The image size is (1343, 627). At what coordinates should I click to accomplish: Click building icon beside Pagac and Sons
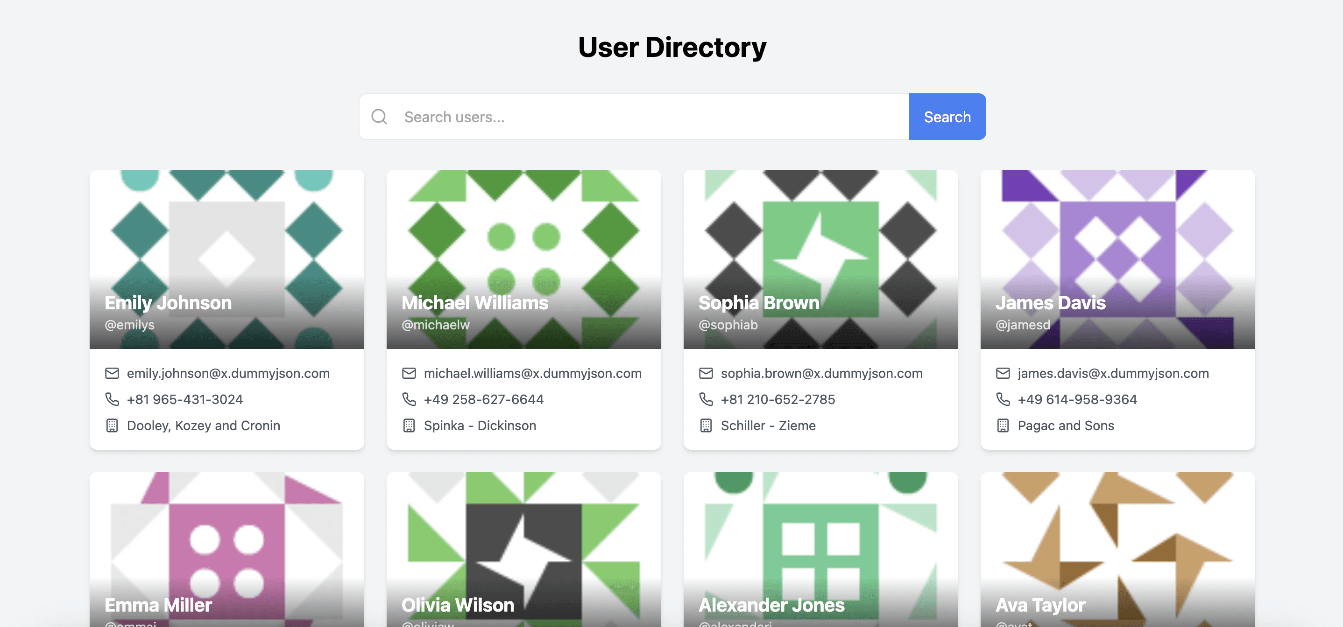(x=1003, y=425)
